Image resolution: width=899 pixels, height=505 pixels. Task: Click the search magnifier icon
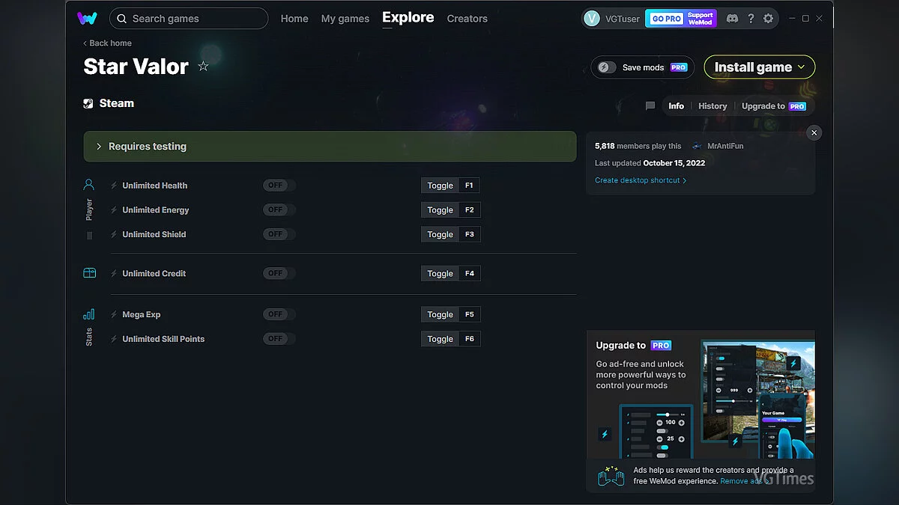pyautogui.click(x=122, y=19)
